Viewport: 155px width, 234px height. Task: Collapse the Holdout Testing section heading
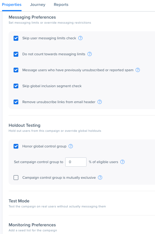25,125
